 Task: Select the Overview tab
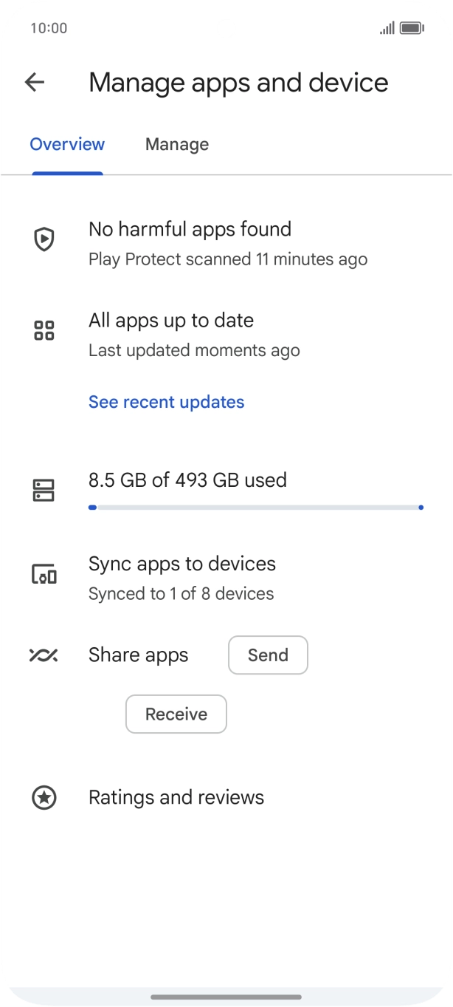point(67,145)
